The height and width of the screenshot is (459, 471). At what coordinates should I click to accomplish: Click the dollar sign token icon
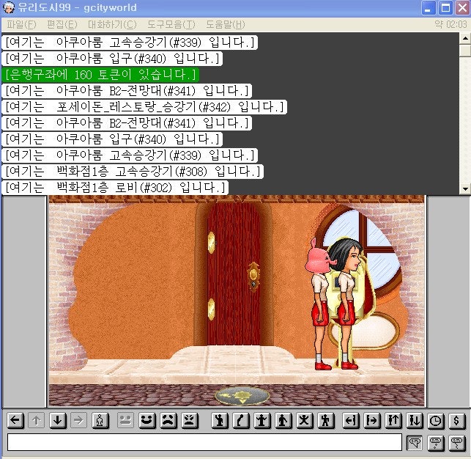coord(457,421)
